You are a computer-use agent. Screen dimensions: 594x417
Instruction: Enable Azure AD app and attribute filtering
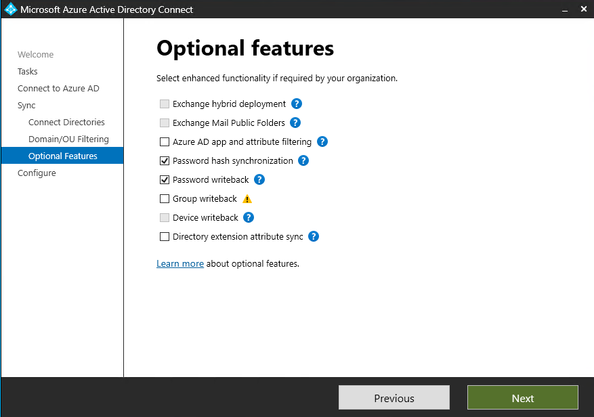pyautogui.click(x=165, y=142)
